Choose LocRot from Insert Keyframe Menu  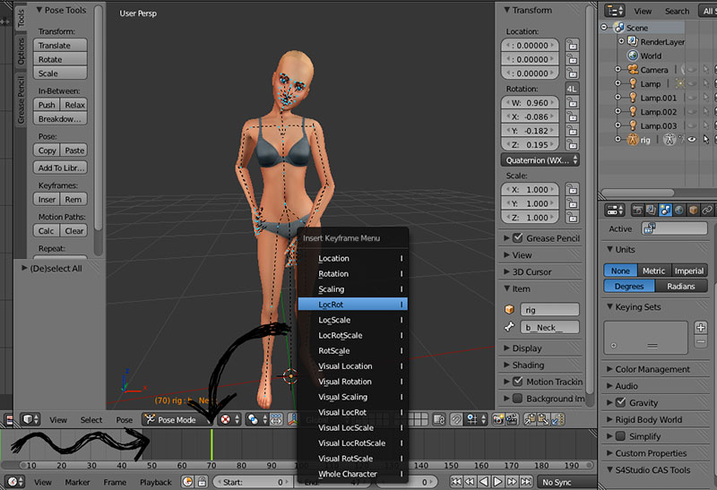[352, 305]
